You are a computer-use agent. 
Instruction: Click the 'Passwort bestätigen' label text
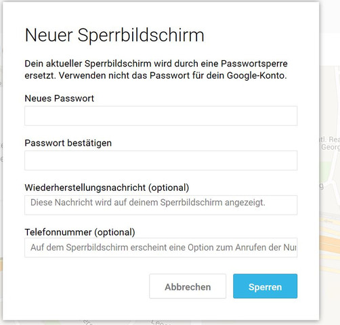[x=68, y=144]
